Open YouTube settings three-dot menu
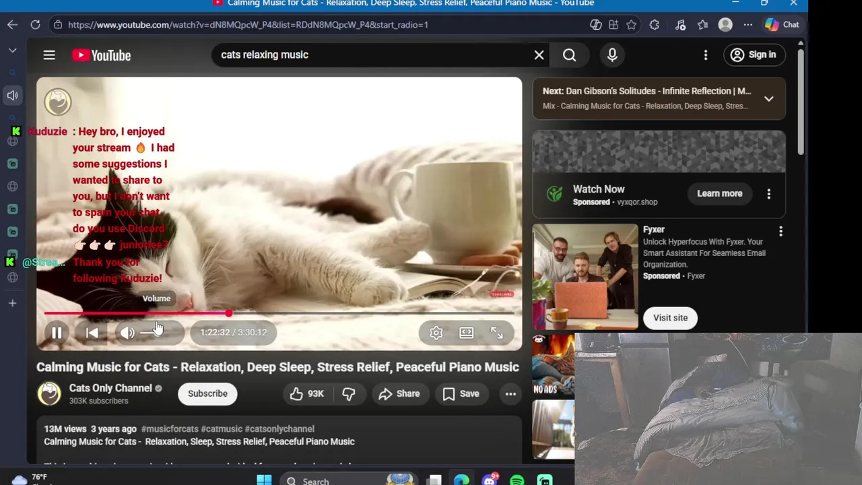Image resolution: width=862 pixels, height=485 pixels. 706,55
